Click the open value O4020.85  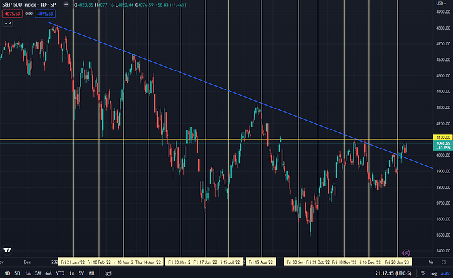(x=83, y=5)
